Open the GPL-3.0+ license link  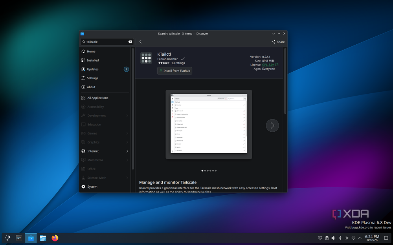[268, 65]
